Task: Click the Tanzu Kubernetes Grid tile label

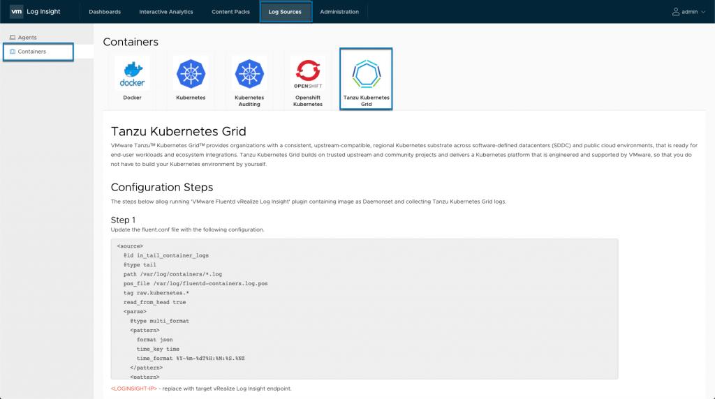Action: [366, 100]
